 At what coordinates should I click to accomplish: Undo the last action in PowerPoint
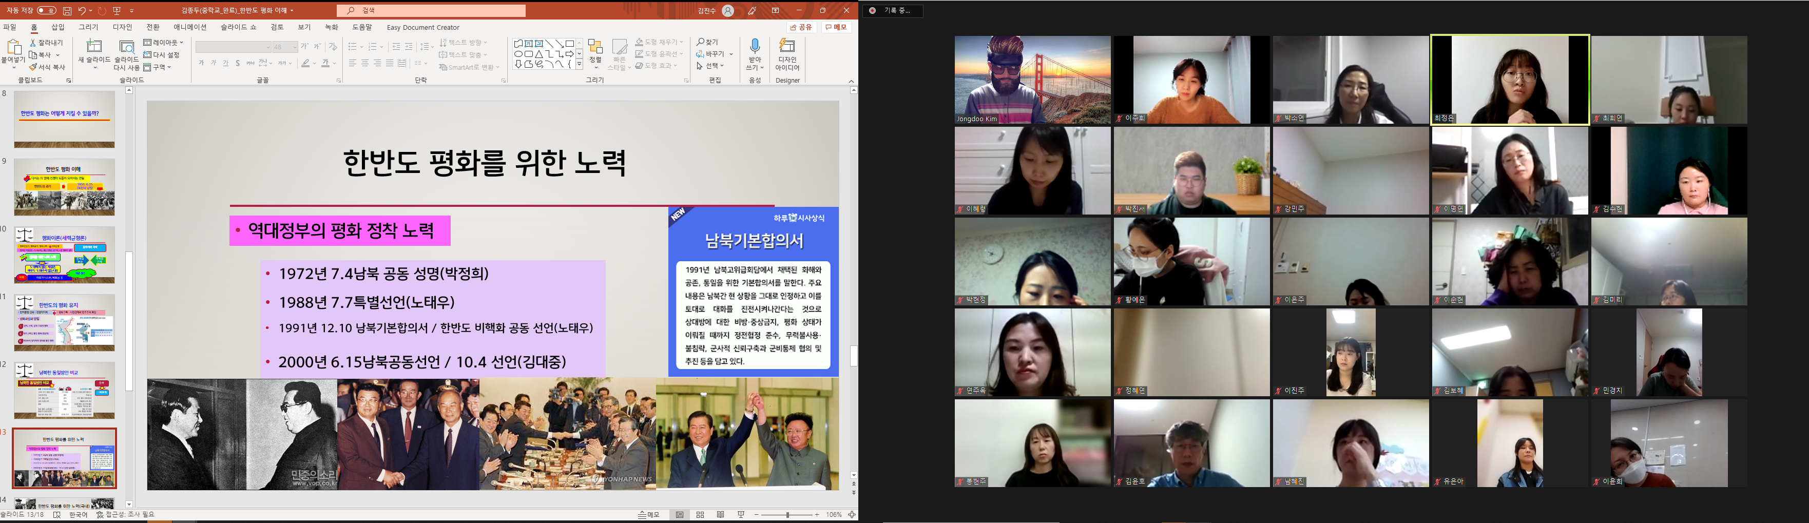[x=82, y=11]
